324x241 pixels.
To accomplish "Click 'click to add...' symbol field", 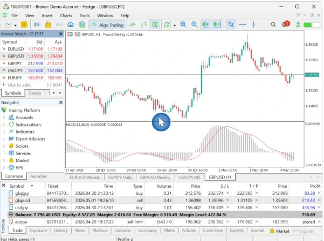I will 20,85.
